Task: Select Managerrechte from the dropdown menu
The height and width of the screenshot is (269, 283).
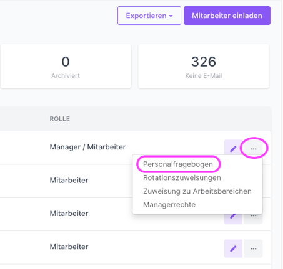Action: [169, 205]
